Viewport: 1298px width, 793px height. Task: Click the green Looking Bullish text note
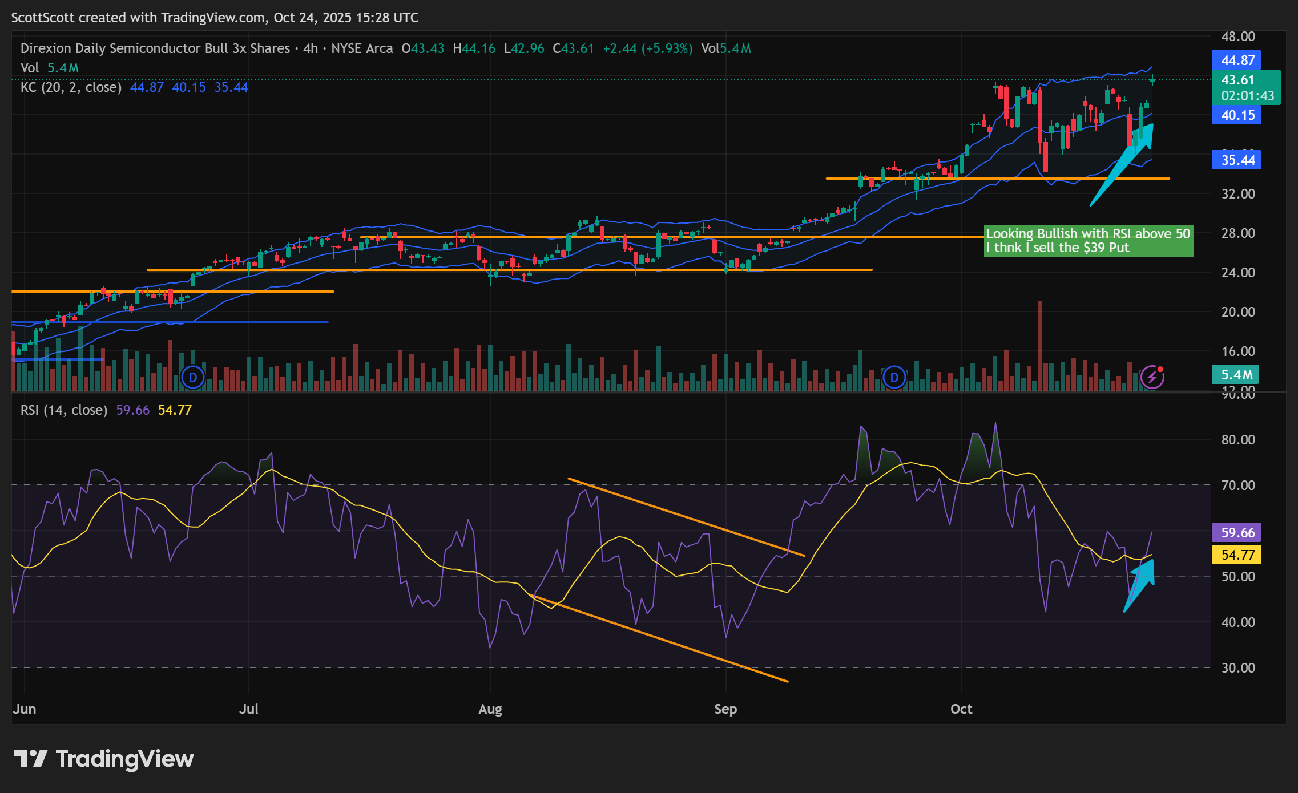point(1088,241)
